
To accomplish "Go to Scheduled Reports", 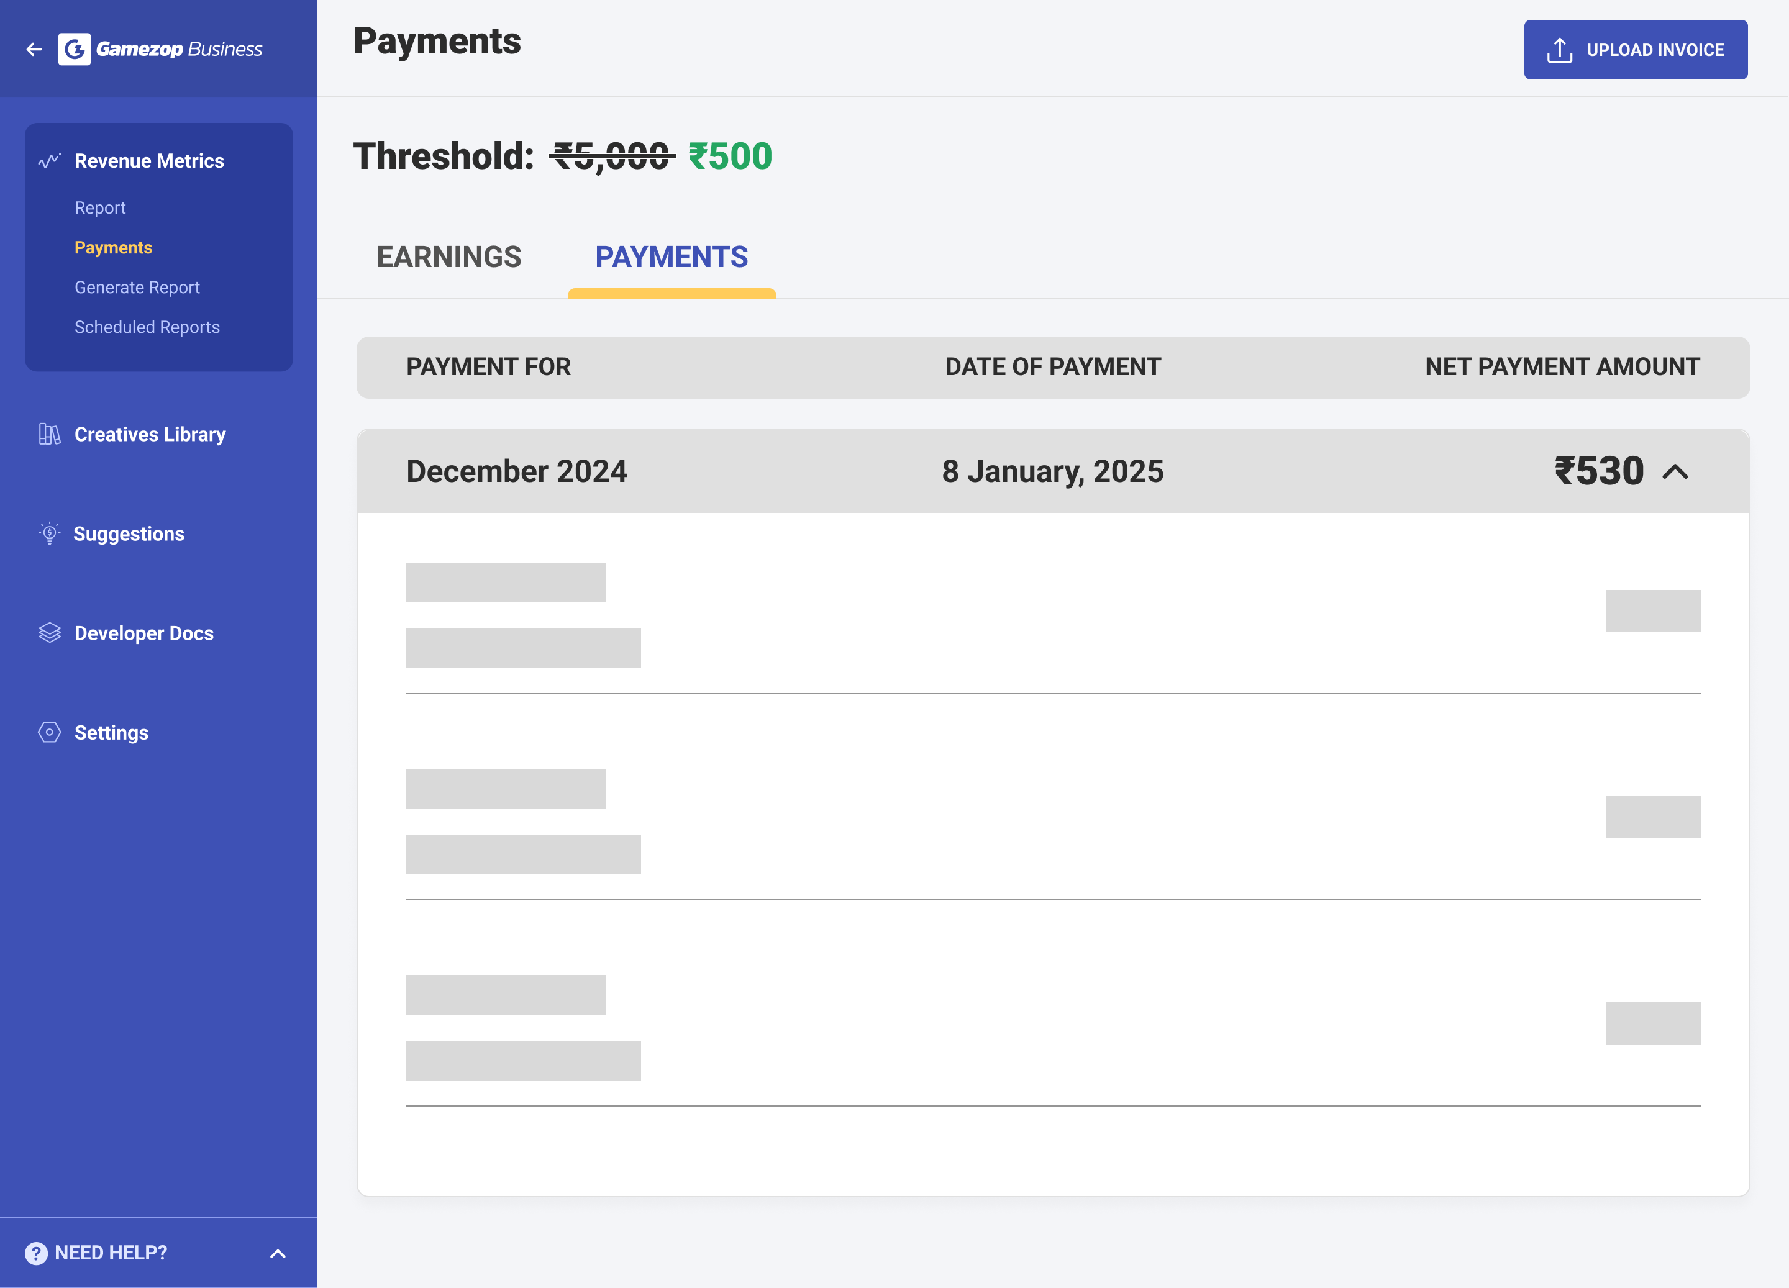I will (147, 327).
